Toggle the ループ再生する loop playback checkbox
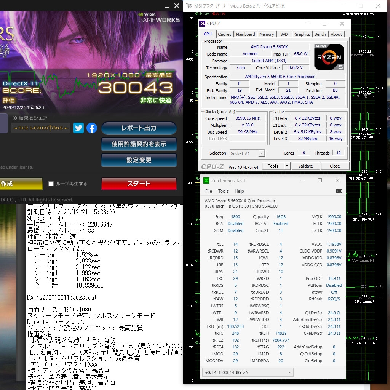Screen dimensions: 390x390 pyautogui.click(x=51, y=184)
